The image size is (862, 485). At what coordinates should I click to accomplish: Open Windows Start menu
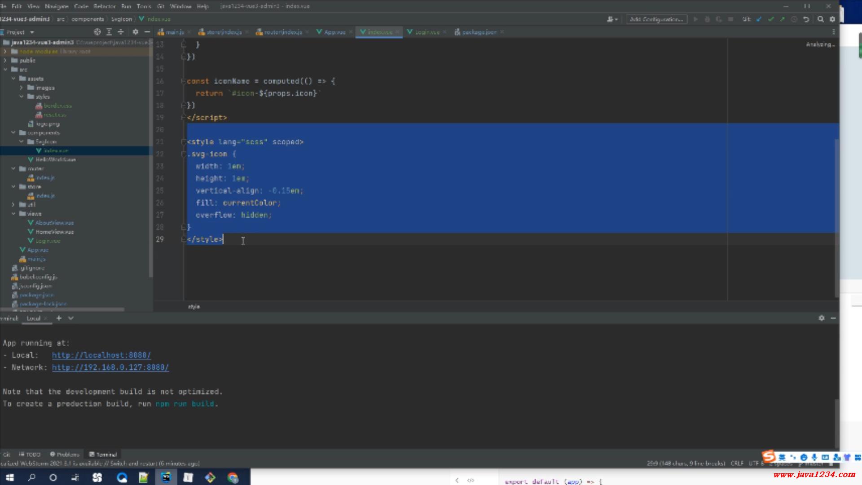click(x=10, y=477)
